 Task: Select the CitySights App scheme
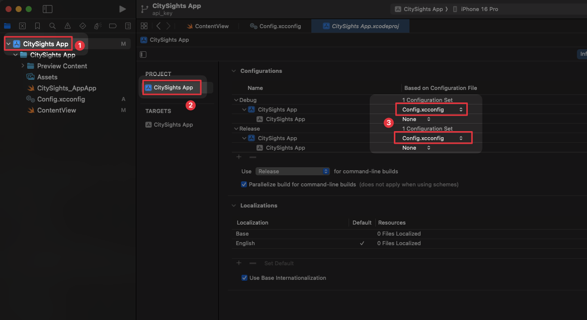point(419,9)
